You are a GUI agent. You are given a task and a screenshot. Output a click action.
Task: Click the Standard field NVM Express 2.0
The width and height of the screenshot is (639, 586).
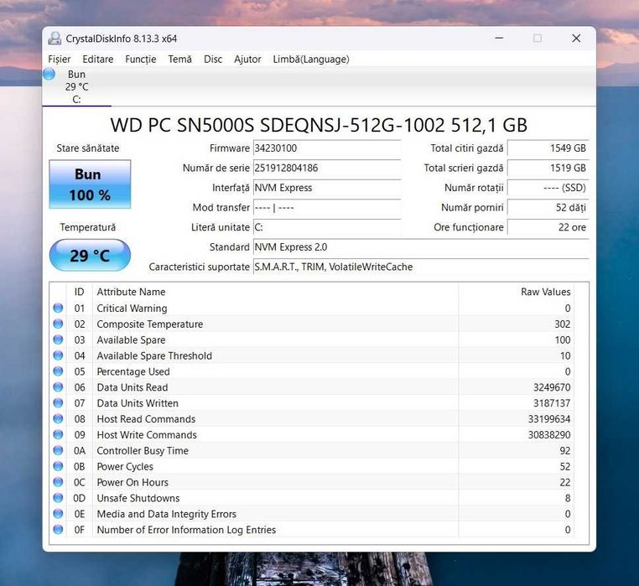tap(421, 247)
